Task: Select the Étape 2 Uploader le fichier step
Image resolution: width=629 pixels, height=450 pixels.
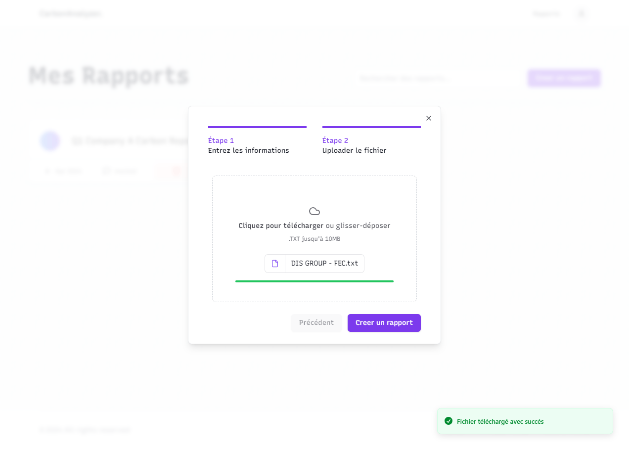Action: click(x=354, y=145)
